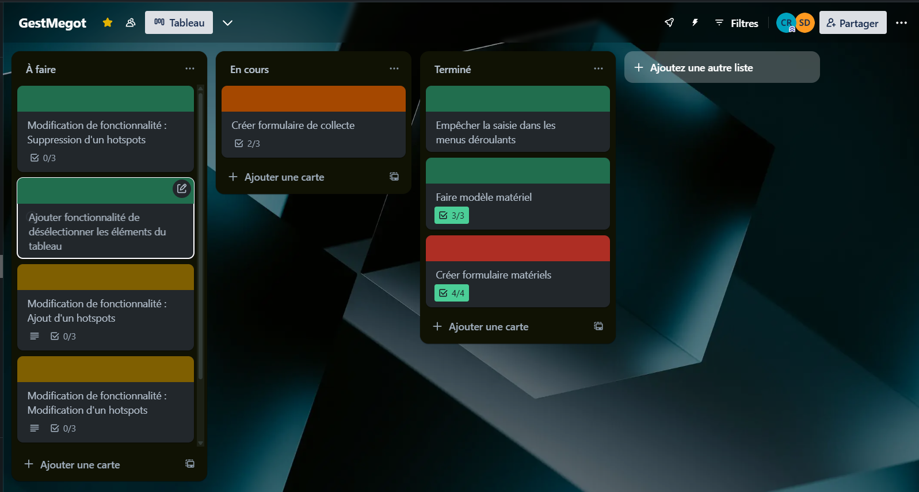Create card from template in Terminé
Image resolution: width=919 pixels, height=492 pixels.
point(598,326)
